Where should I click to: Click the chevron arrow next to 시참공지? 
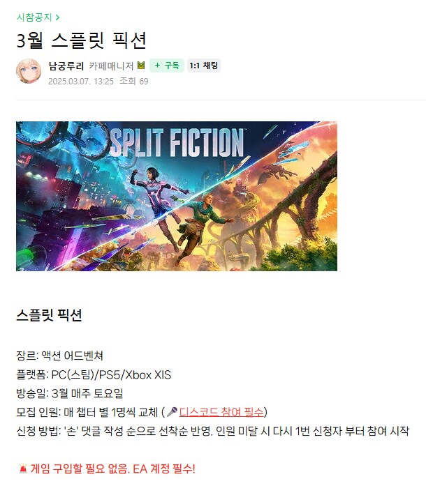click(57, 17)
